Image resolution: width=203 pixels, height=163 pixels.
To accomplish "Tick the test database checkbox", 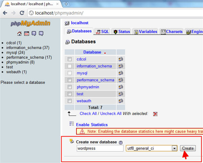I will tap(70, 94).
